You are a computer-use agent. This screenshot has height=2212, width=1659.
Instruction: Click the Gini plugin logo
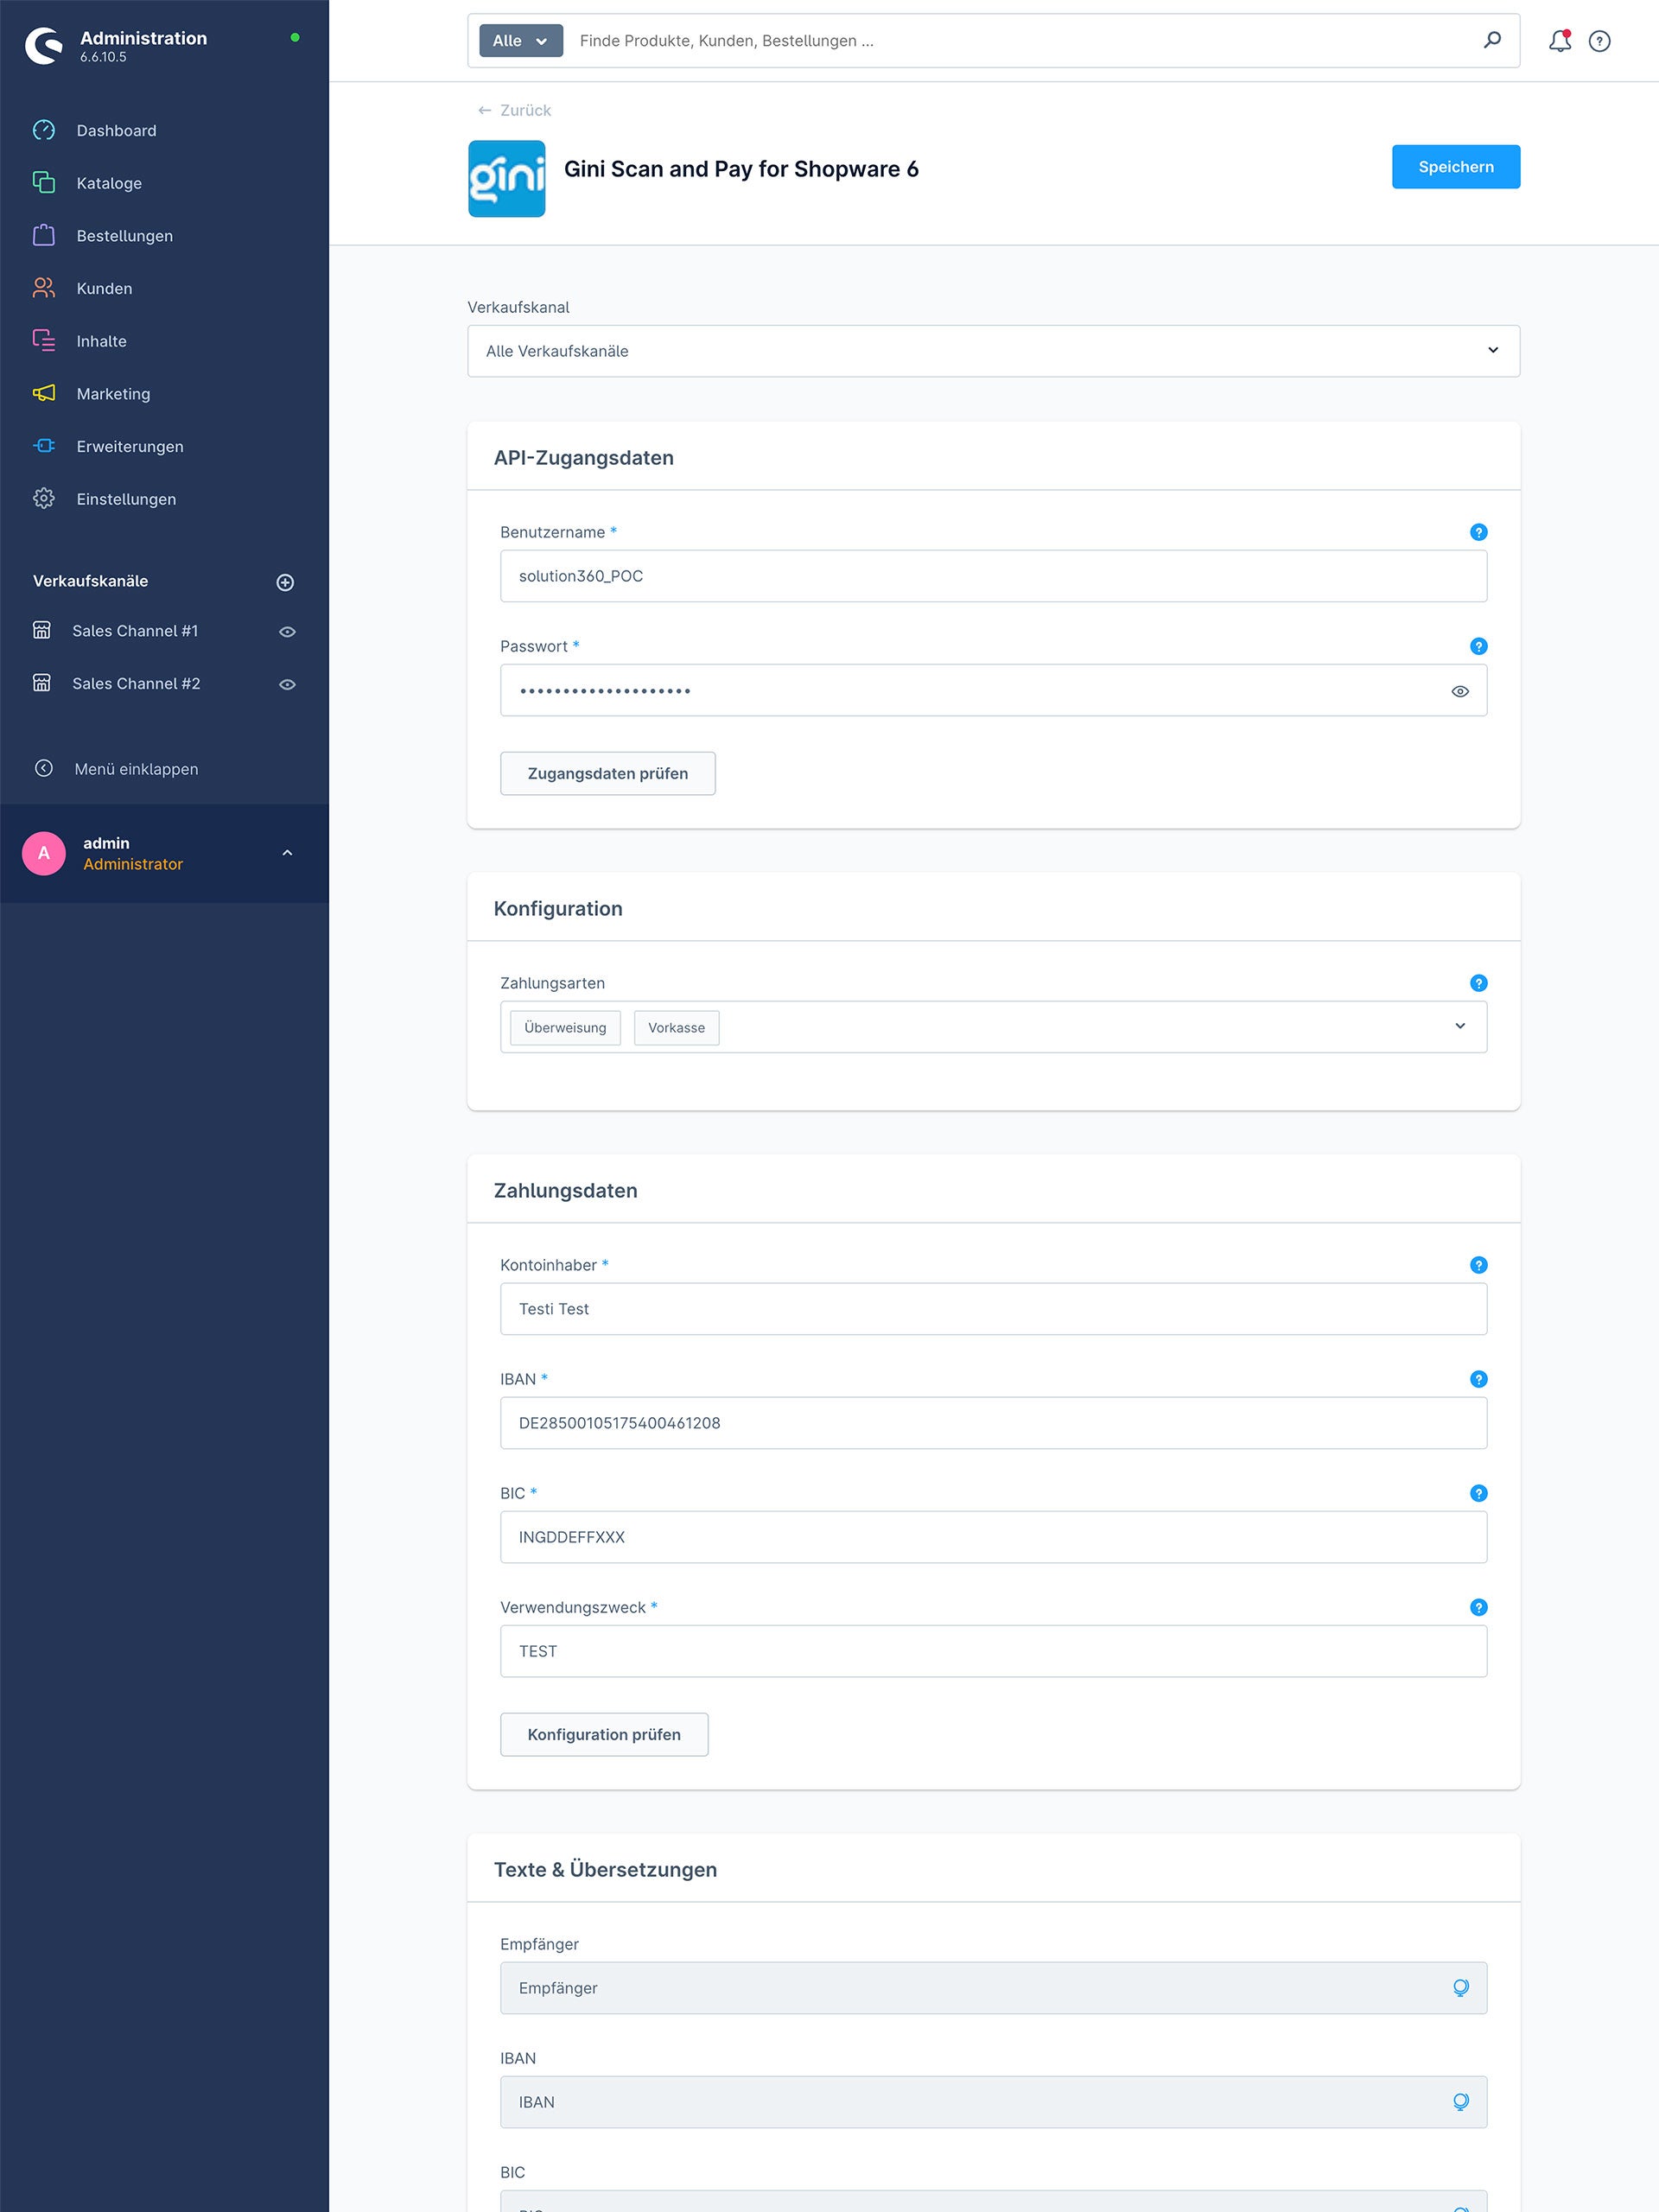point(507,179)
